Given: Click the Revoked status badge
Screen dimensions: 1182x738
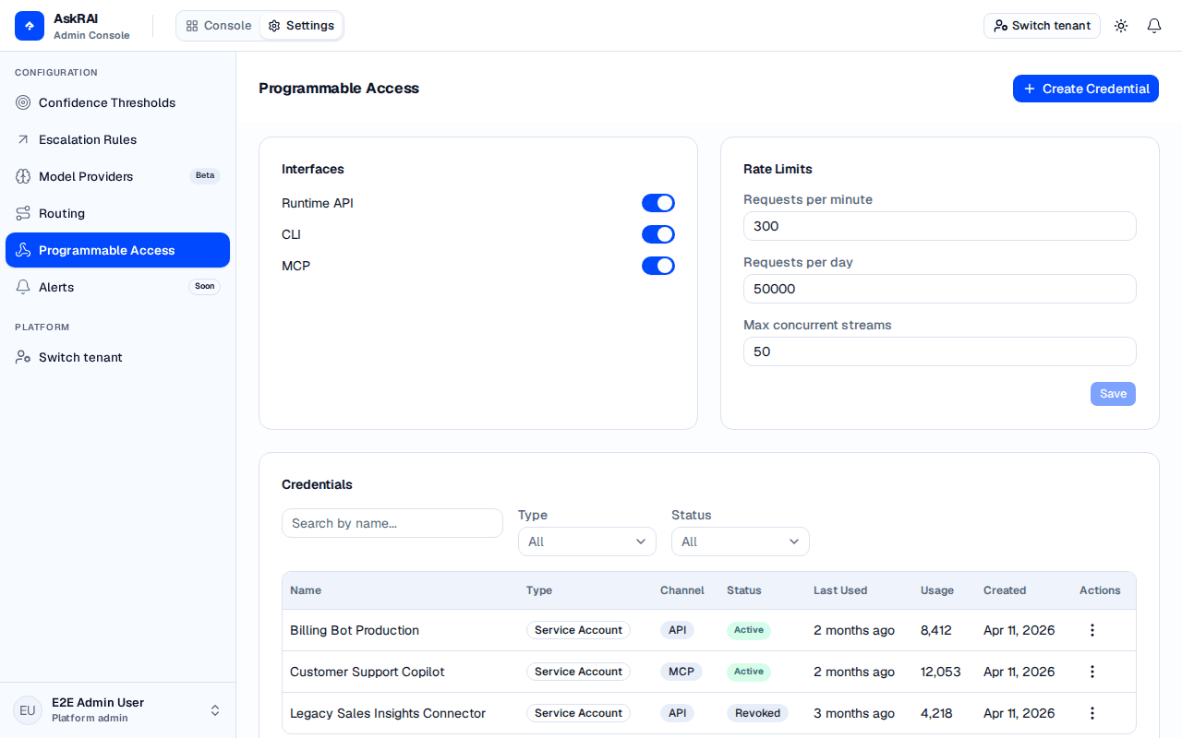Looking at the screenshot, I should pyautogui.click(x=758, y=713).
